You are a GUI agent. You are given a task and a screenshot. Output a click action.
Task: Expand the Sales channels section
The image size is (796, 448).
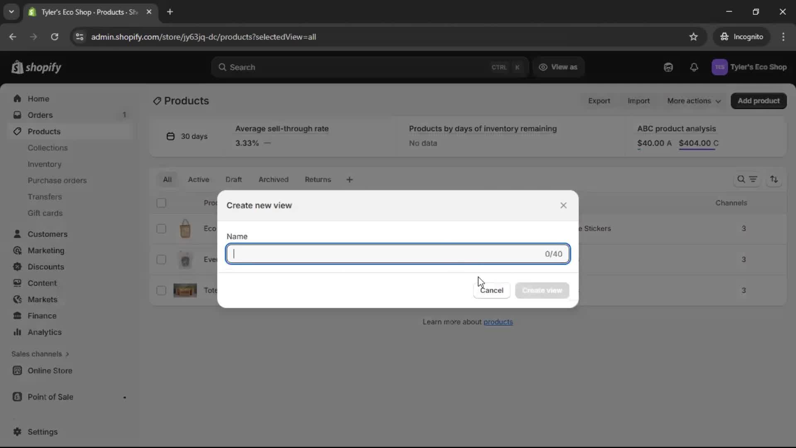[40, 354]
